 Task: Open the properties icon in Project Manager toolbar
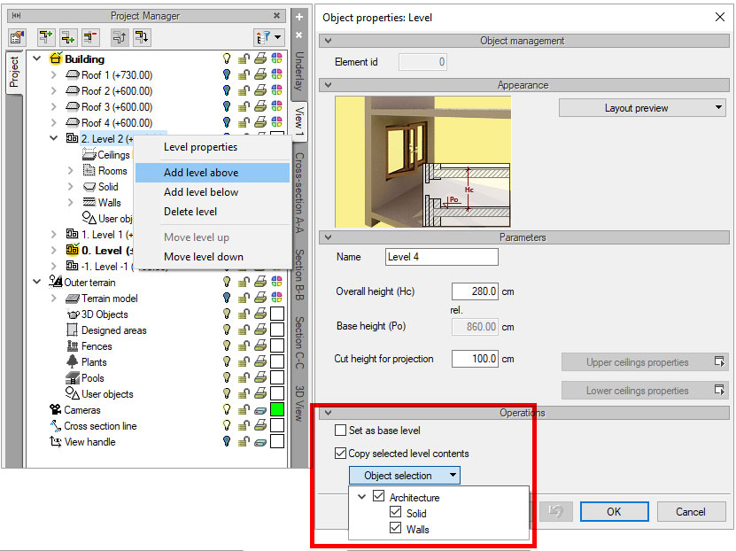click(17, 37)
